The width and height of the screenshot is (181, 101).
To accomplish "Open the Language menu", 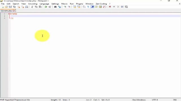I will coord(44,4).
